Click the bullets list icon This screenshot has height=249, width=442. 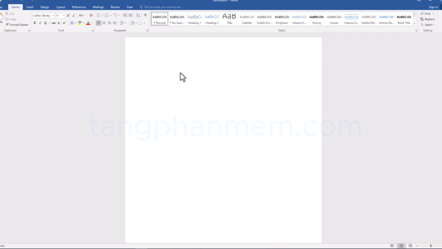tap(98, 16)
